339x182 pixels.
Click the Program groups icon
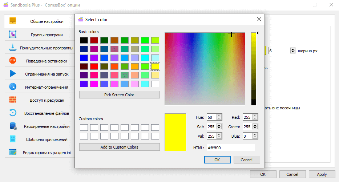coord(13,35)
